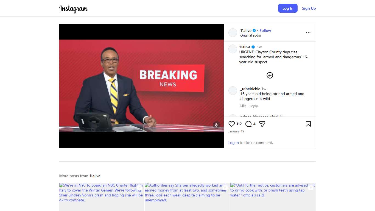This screenshot has width=375, height=211.
Task: Click 'Log in' to like or comment
Action: 233,143
